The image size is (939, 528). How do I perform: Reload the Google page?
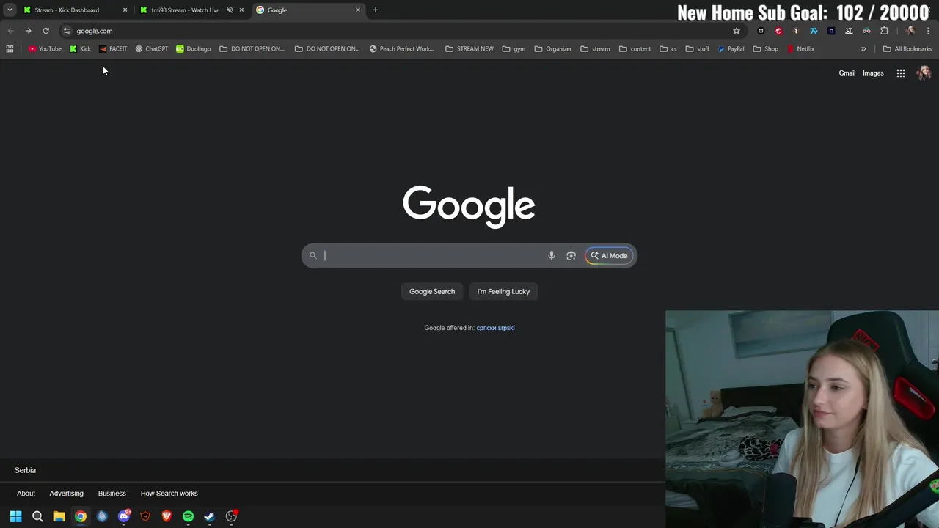pyautogui.click(x=45, y=31)
